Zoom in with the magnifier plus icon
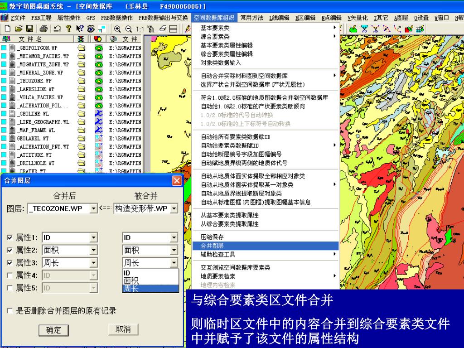This screenshot has height=348, width=464. tap(117, 29)
